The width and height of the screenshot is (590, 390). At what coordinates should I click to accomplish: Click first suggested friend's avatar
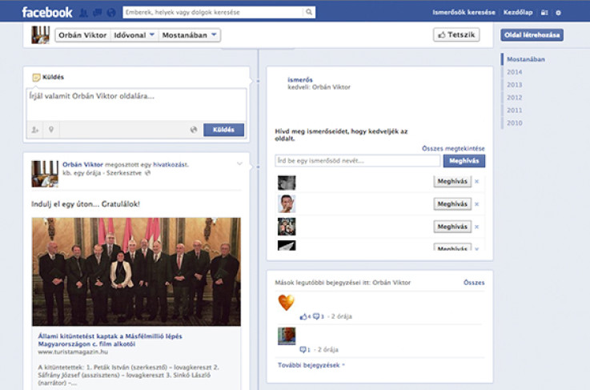click(x=287, y=183)
